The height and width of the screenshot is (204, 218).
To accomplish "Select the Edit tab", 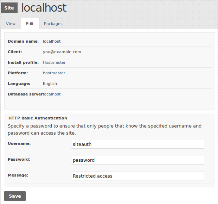I will click(30, 24).
